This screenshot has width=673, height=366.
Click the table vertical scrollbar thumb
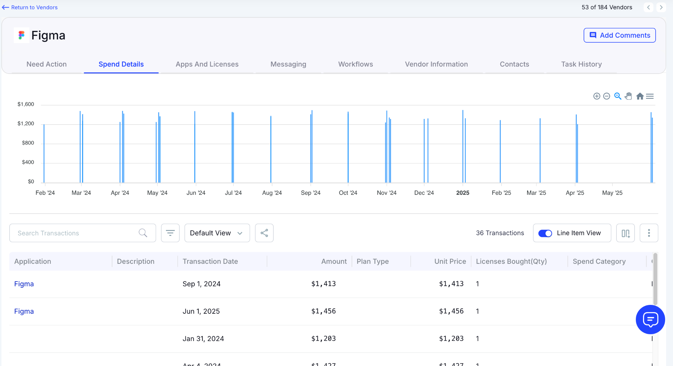(655, 279)
